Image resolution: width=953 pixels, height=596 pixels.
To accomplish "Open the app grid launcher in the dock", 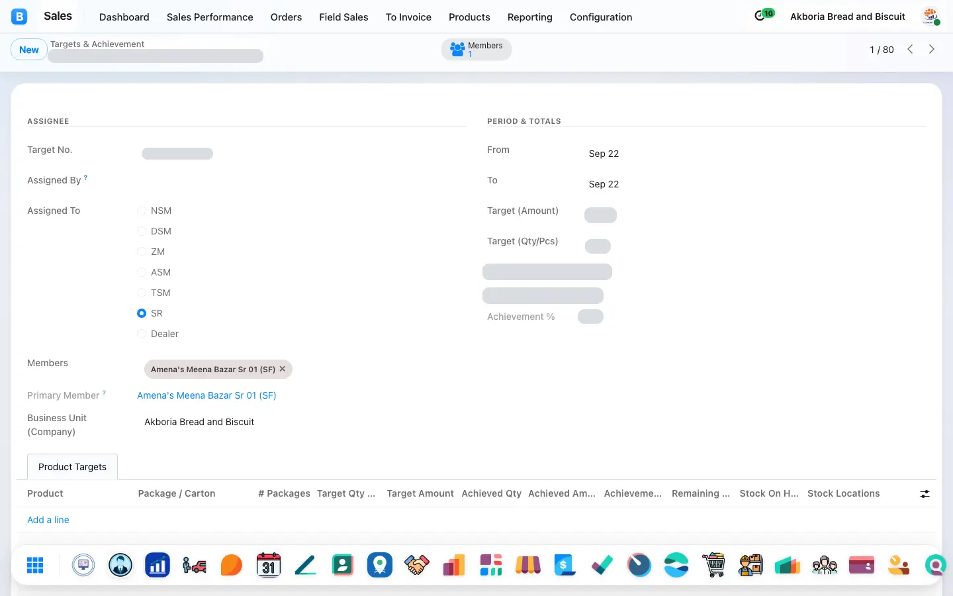I will tap(35, 565).
